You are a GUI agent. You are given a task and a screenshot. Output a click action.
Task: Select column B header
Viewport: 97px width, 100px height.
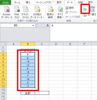pos(28,44)
